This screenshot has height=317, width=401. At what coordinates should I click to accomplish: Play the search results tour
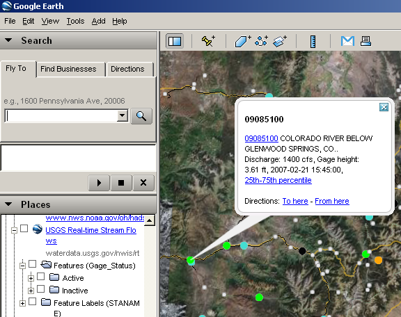click(100, 183)
